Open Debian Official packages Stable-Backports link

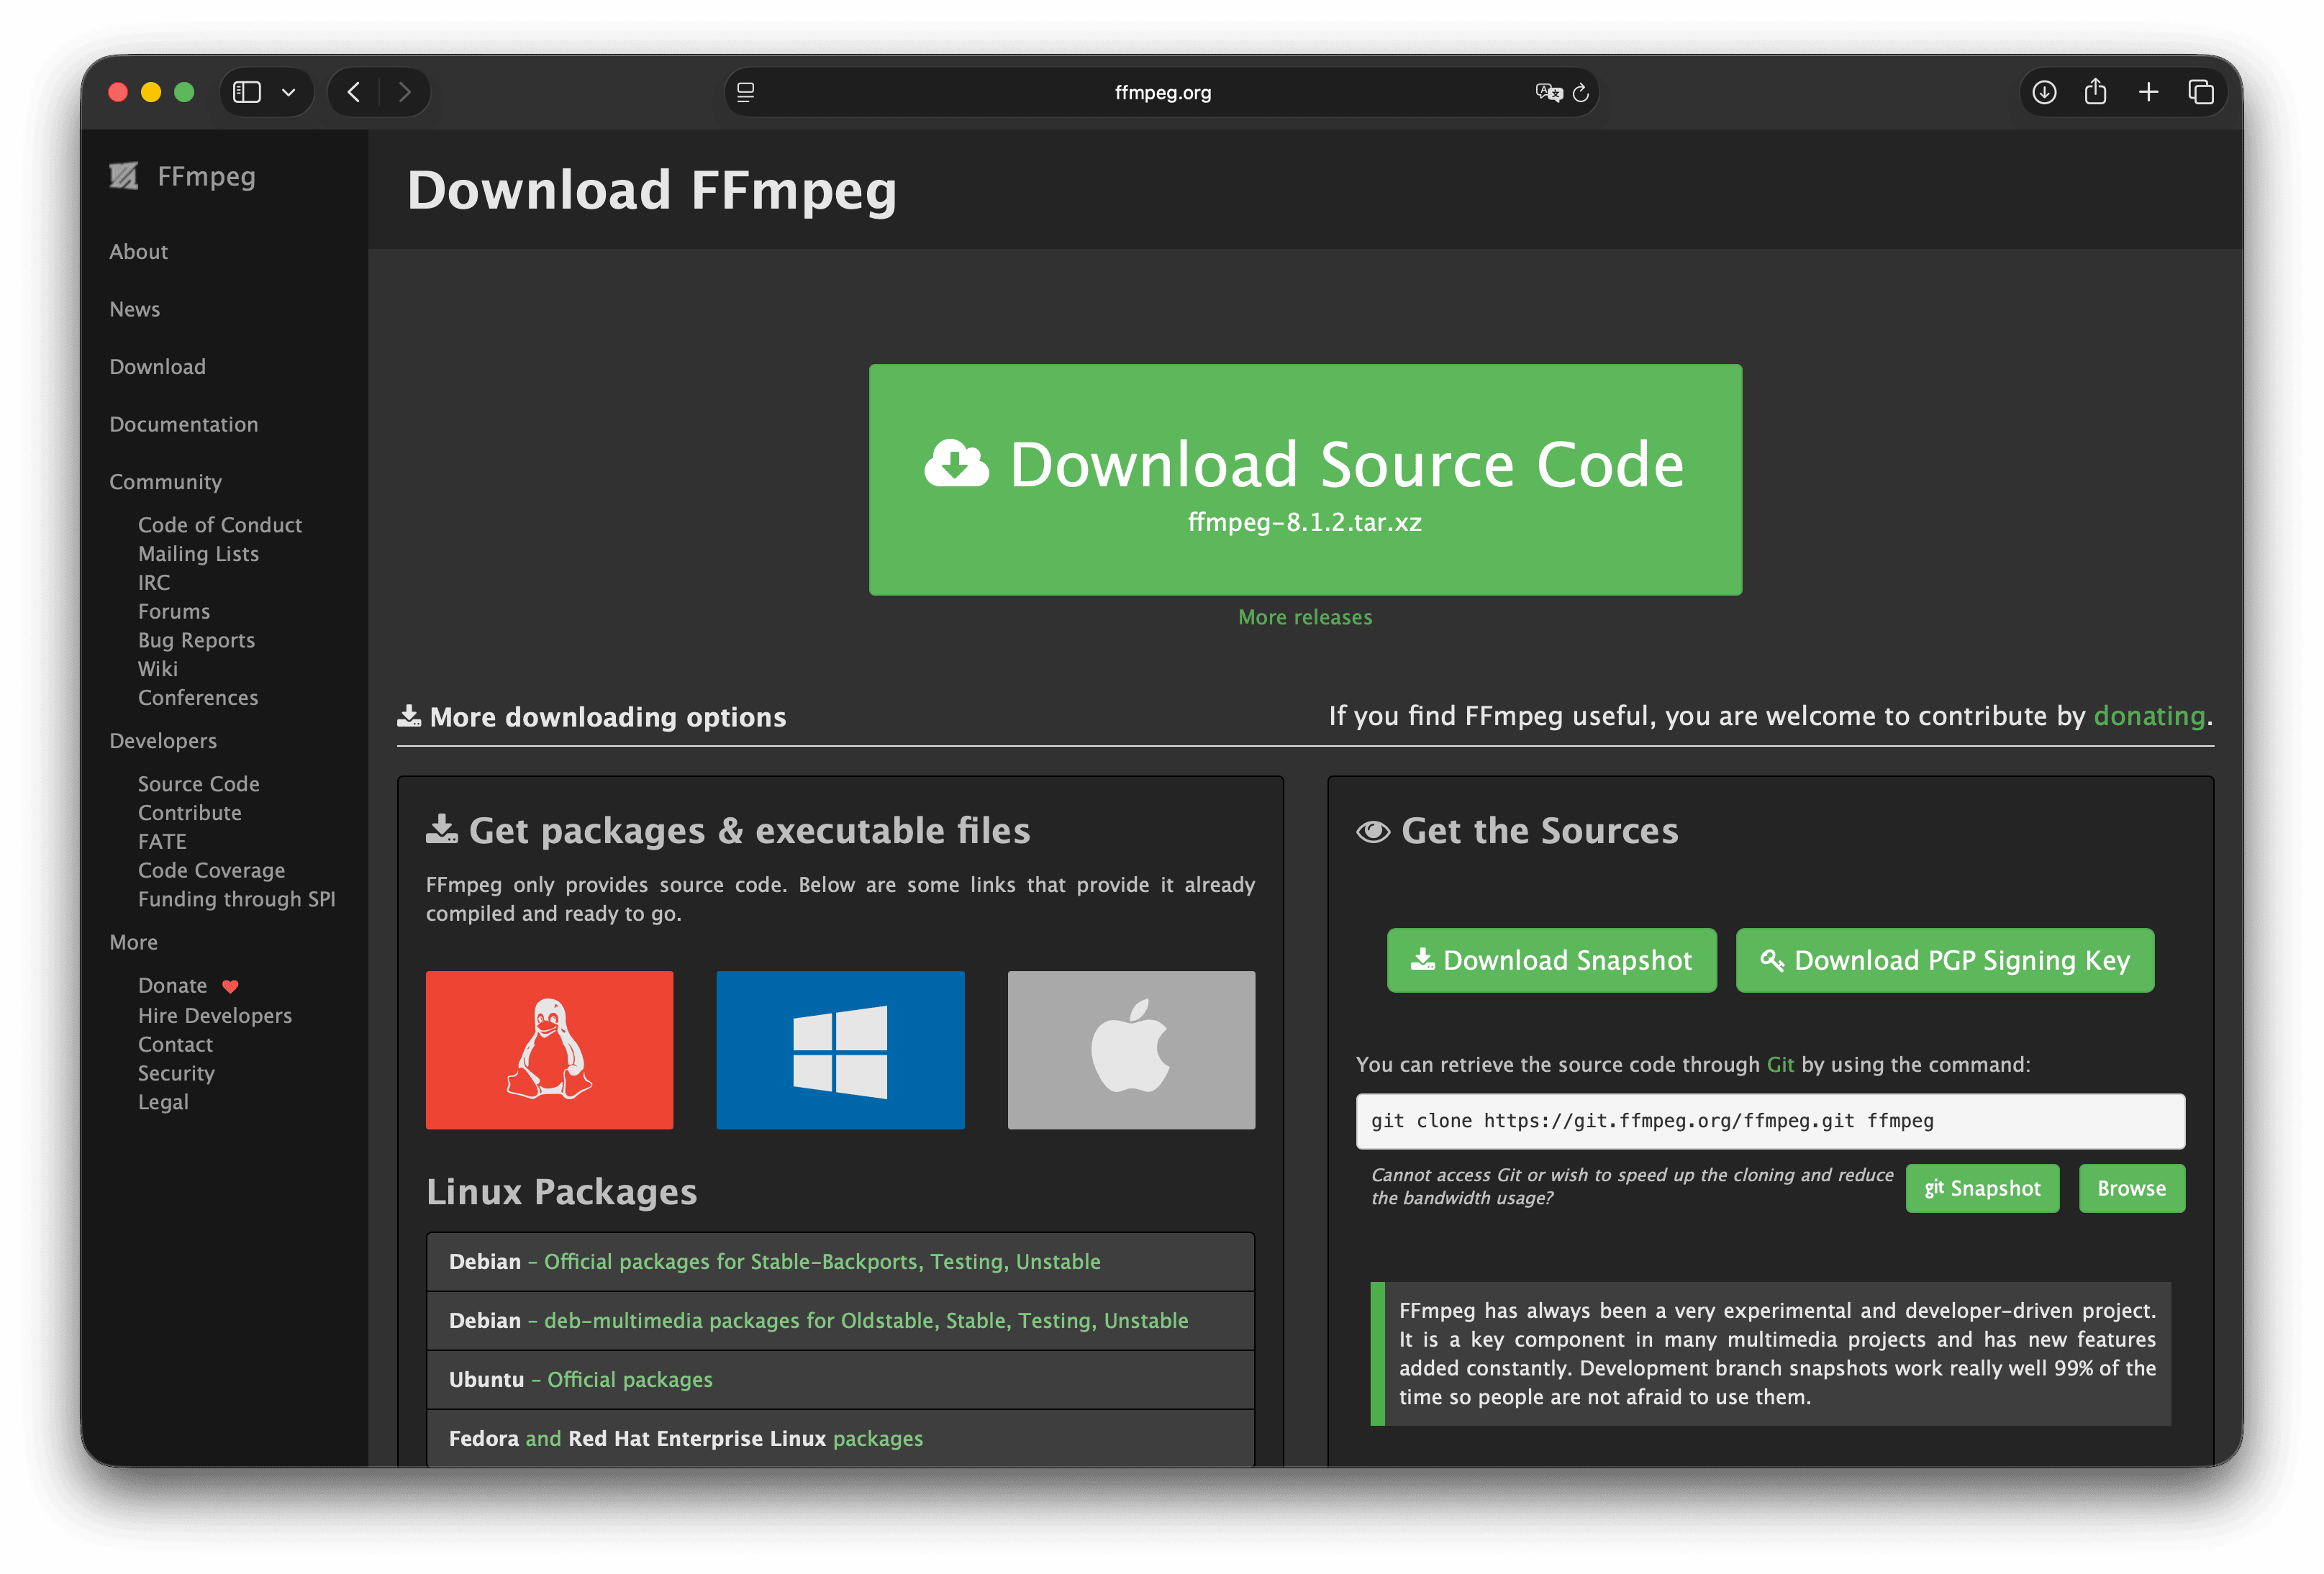[x=822, y=1262]
